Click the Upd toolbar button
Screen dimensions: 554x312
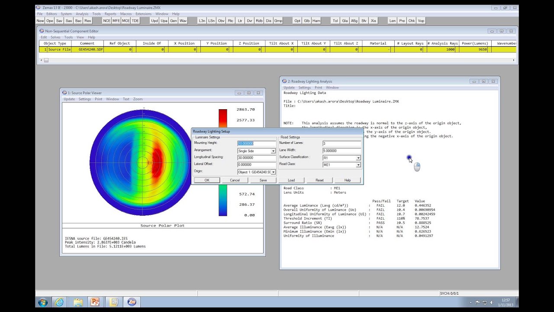click(155, 21)
